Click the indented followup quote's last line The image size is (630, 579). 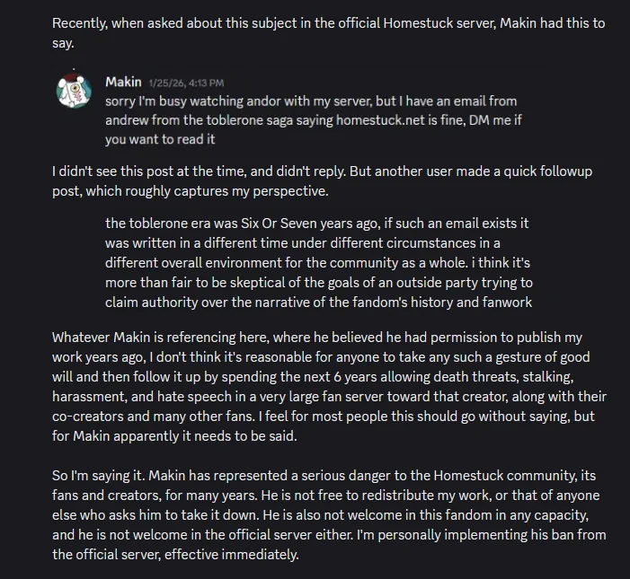318,303
